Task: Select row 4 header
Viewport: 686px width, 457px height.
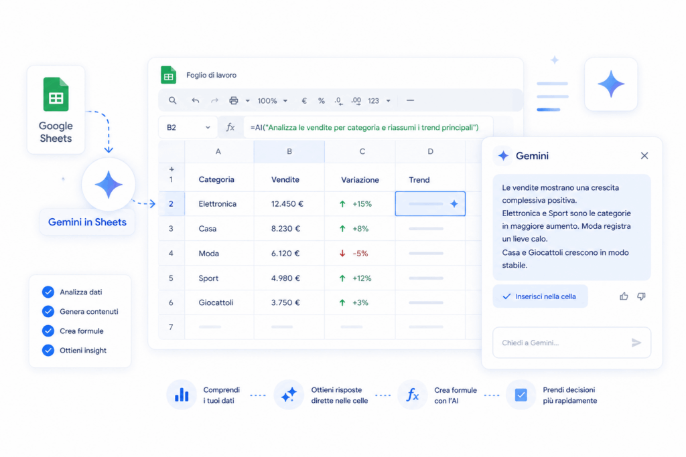Action: pyautogui.click(x=171, y=254)
